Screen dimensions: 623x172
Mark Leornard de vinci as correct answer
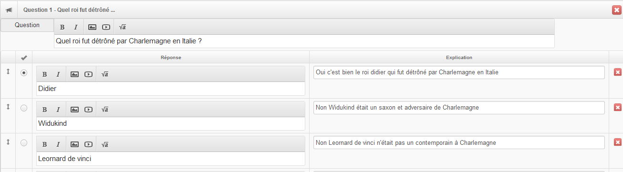tap(24, 143)
